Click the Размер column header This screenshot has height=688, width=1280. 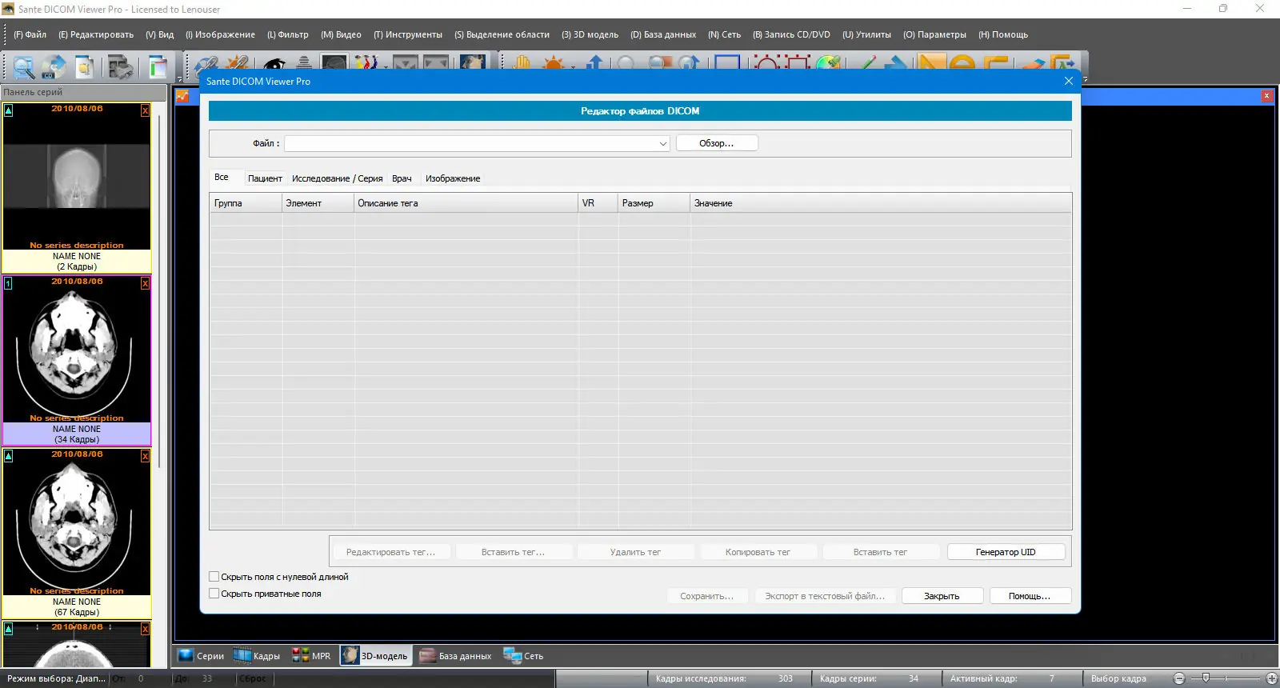click(654, 203)
